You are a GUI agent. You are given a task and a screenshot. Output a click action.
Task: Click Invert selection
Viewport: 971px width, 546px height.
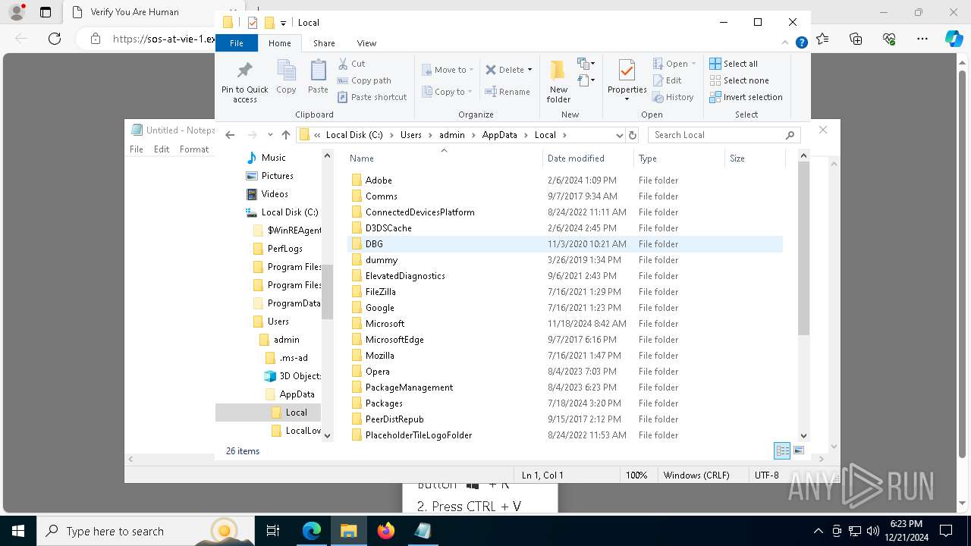[746, 97]
